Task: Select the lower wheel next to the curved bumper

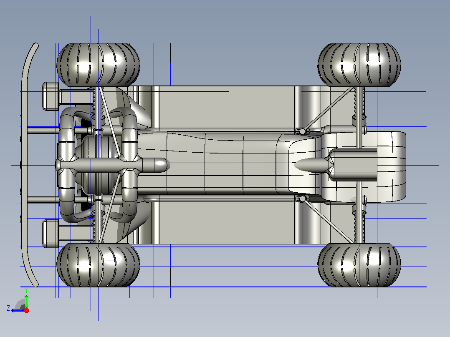Action: [98, 265]
